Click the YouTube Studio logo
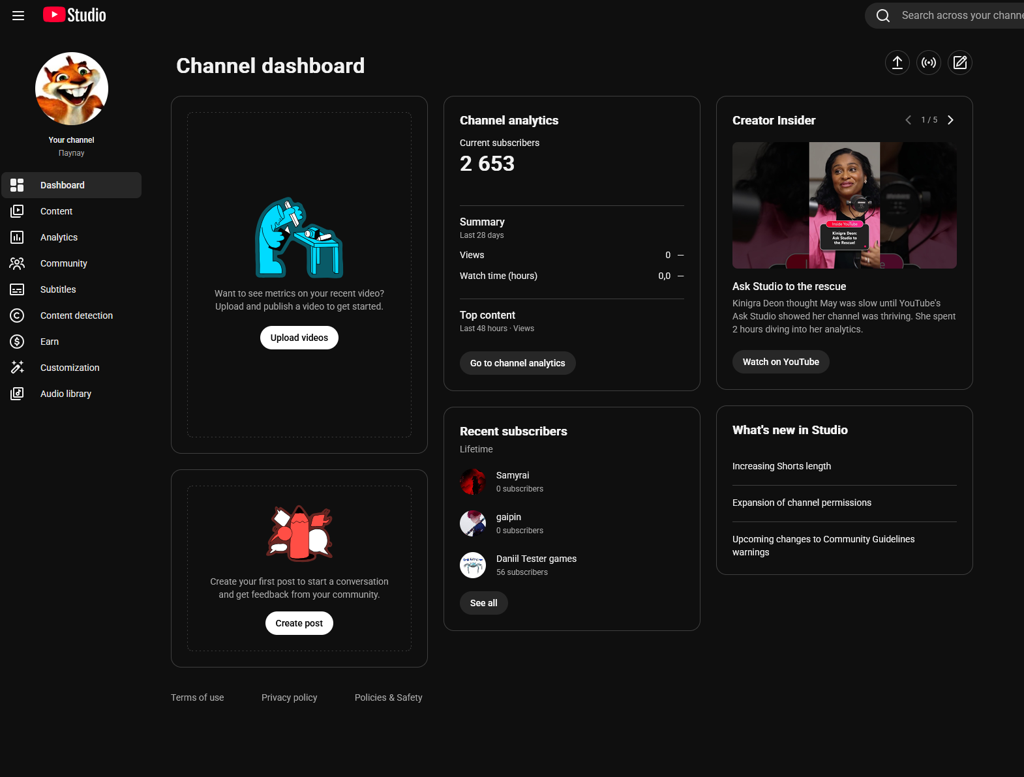Viewport: 1024px width, 777px height. point(74,15)
